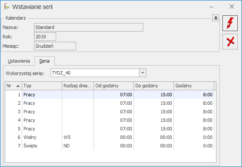
Task: Close the Wstawianie serii window
Action: pos(232,6)
